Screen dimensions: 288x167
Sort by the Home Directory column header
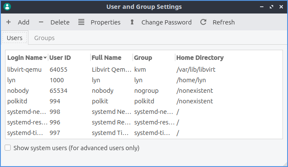click(200, 58)
